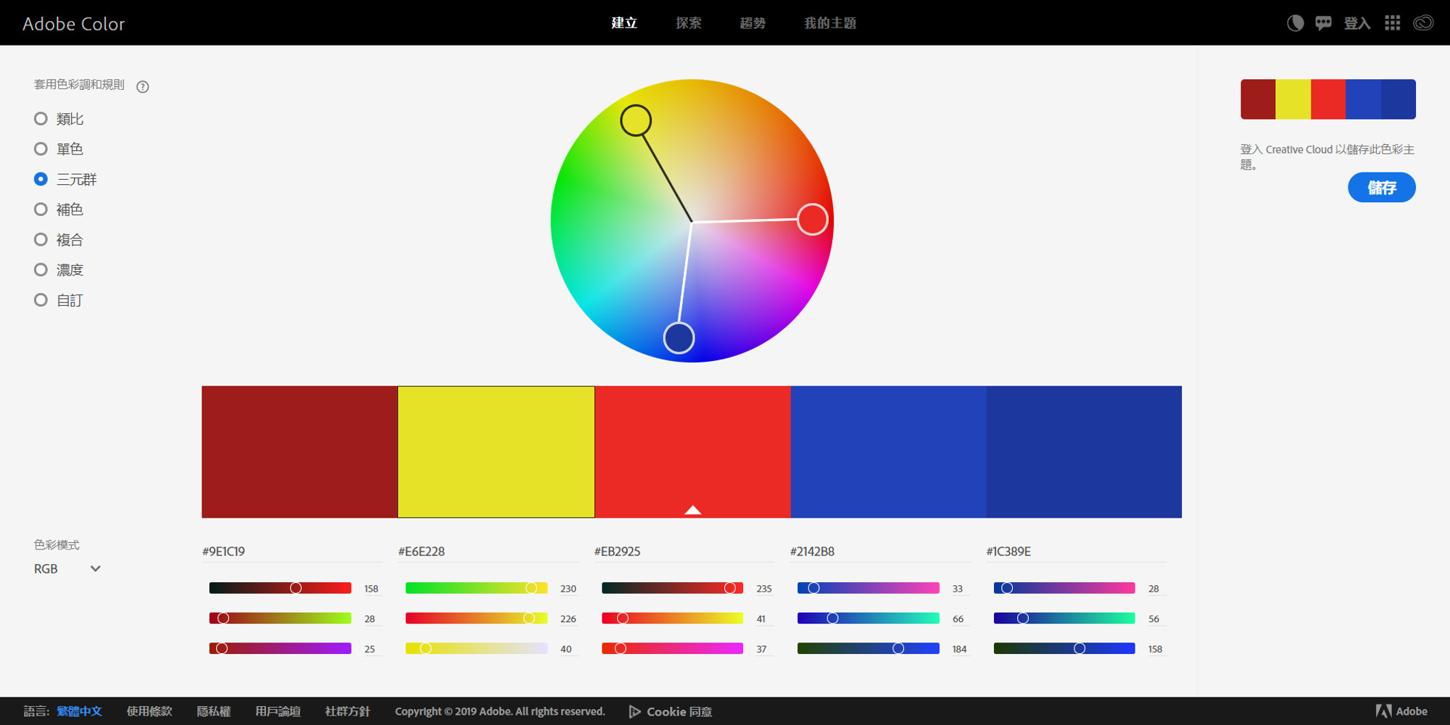Open the RGB color mode dropdown
The height and width of the screenshot is (725, 1450).
pos(67,569)
